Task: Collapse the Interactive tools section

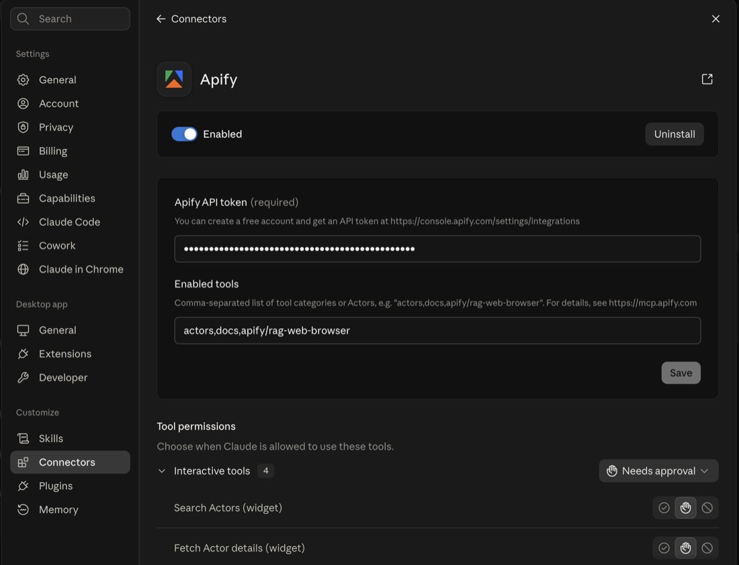Action: (x=162, y=471)
